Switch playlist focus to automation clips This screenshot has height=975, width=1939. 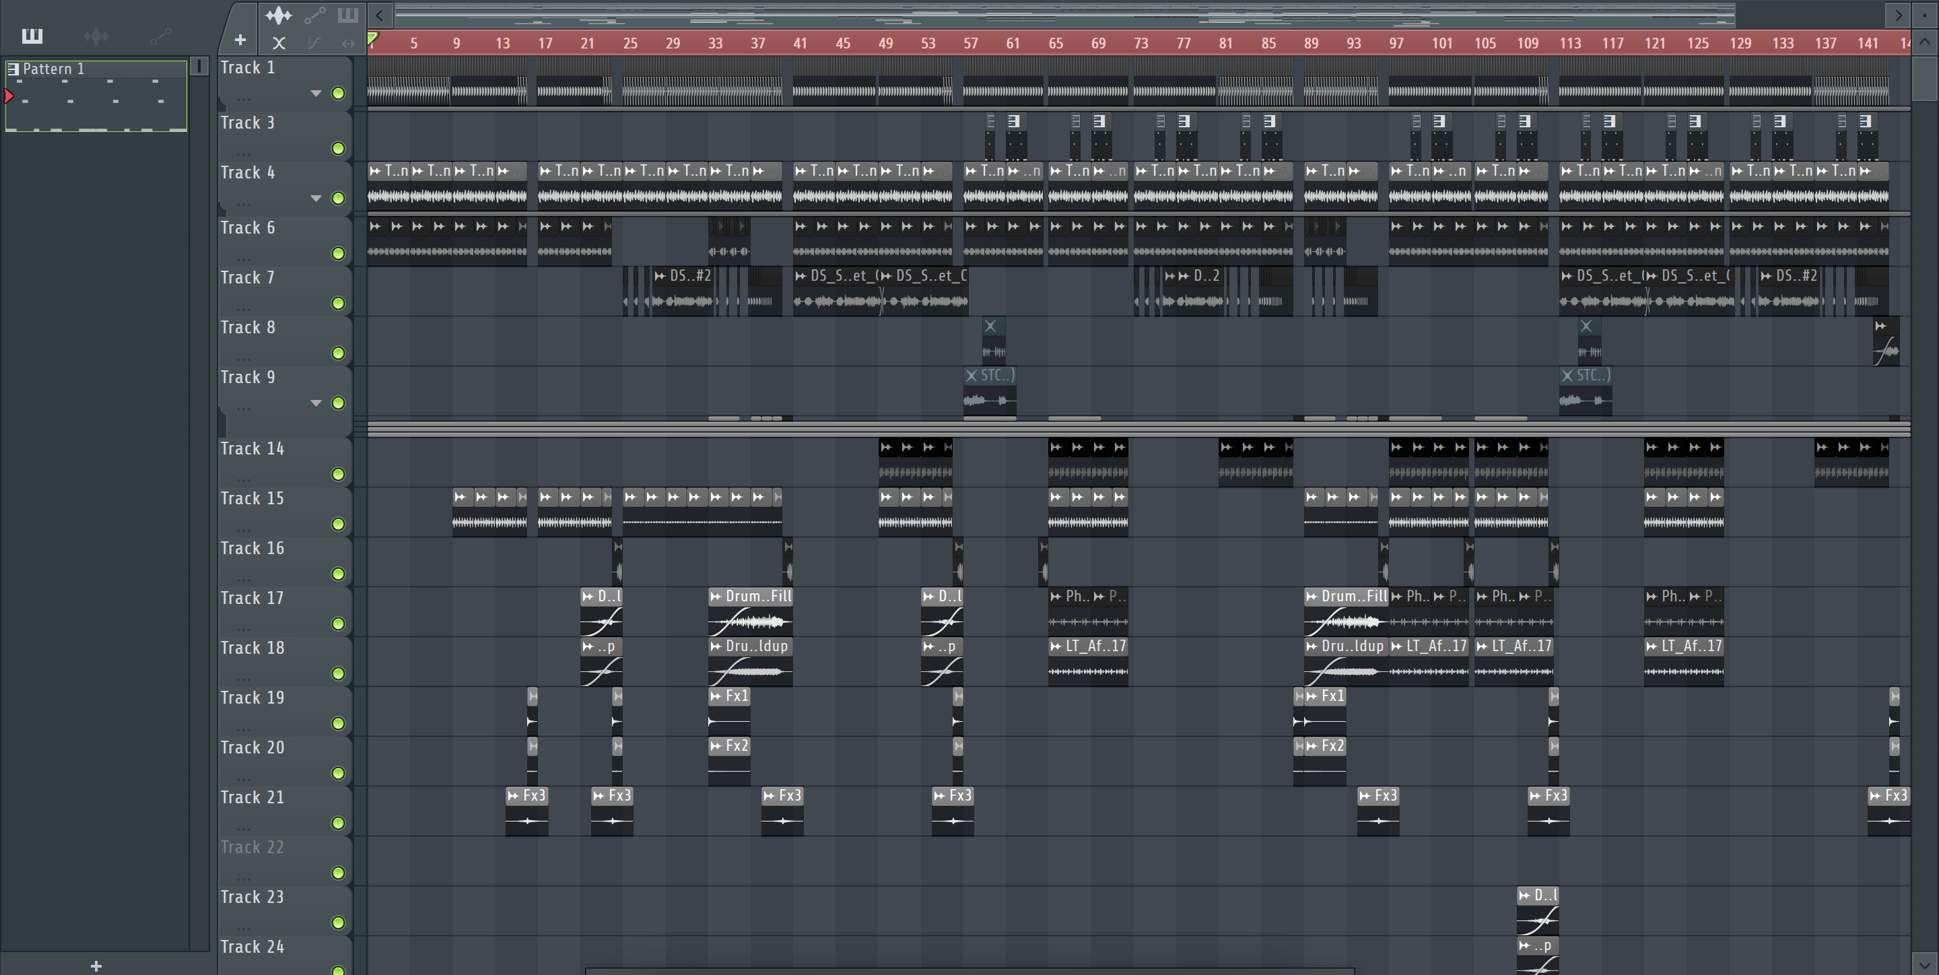click(x=314, y=15)
